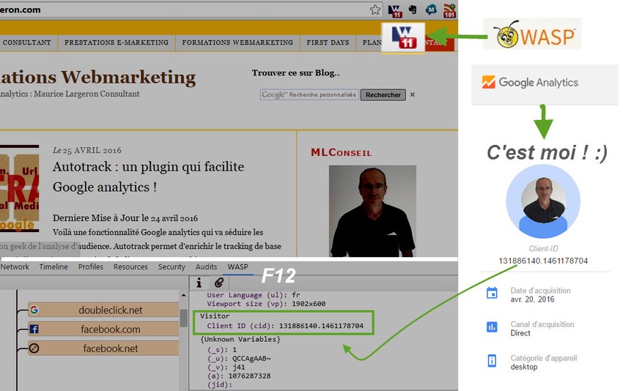
Task: Open the Autotrack article title link
Action: (148, 176)
